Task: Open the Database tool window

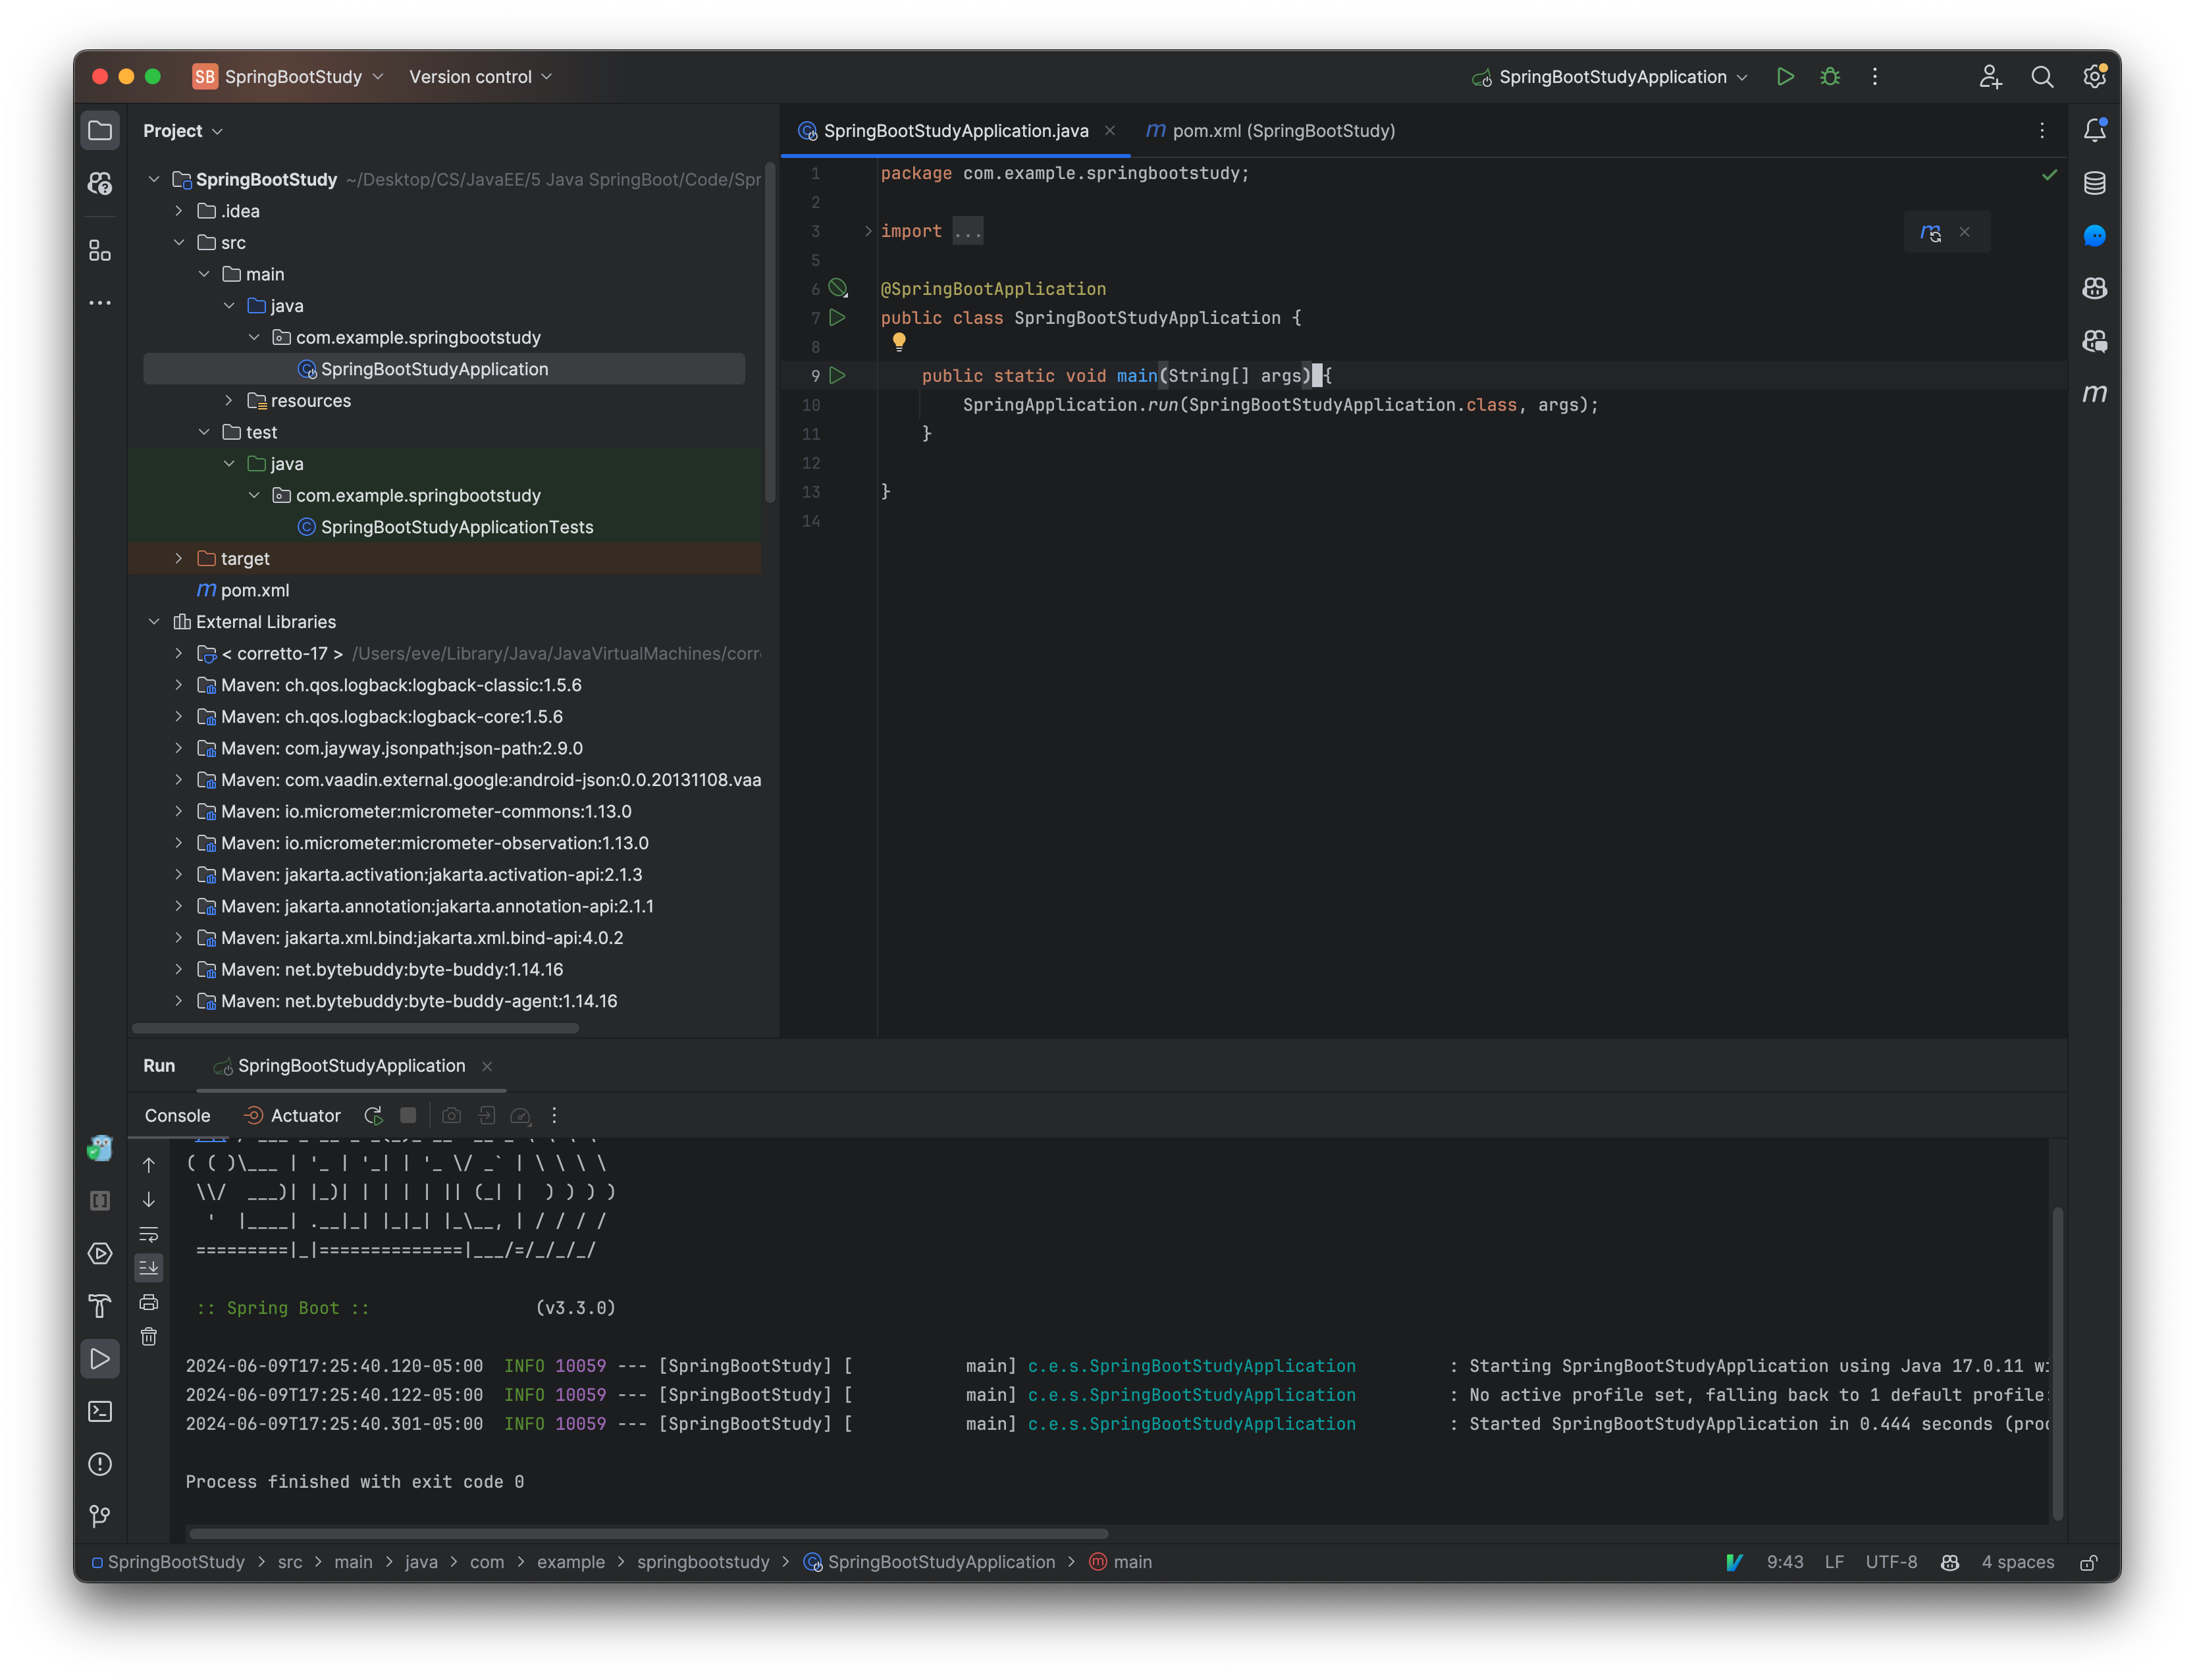Action: (2095, 182)
